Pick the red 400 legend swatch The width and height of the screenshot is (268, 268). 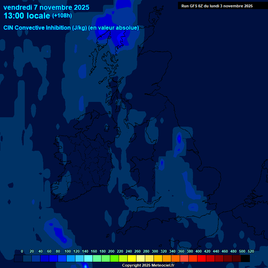pos(202,258)
